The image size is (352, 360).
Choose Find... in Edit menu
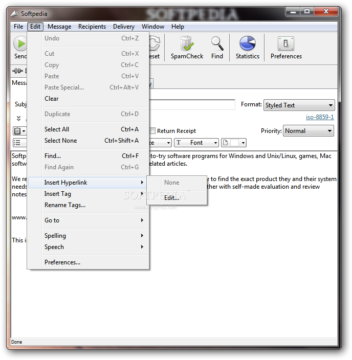[88, 156]
